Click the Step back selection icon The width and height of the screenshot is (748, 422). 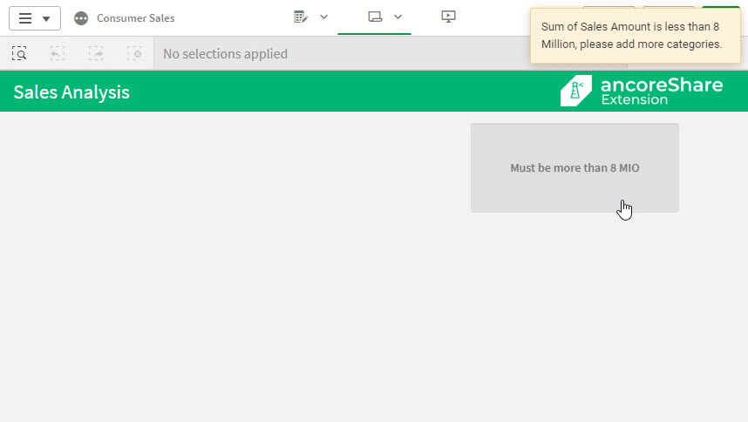pyautogui.click(x=58, y=53)
